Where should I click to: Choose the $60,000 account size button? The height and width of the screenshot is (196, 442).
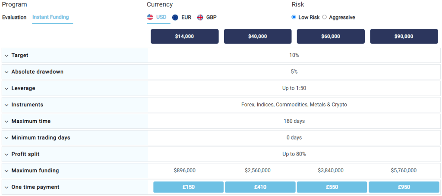click(x=331, y=36)
